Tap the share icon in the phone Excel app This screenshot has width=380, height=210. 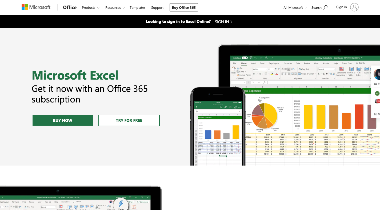(x=235, y=107)
